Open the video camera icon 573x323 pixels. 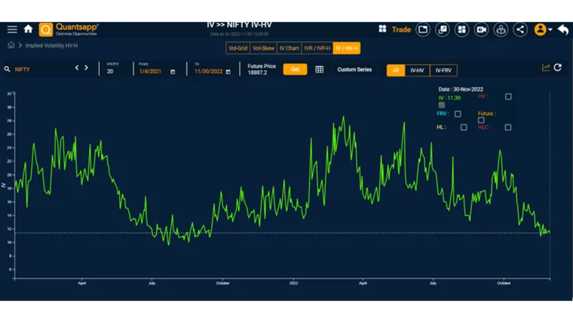[481, 29]
